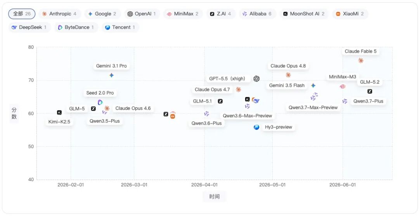Click the 'Qwen3.7-Max-Preview' label
This screenshot has height=216, width=419.
(x=313, y=108)
